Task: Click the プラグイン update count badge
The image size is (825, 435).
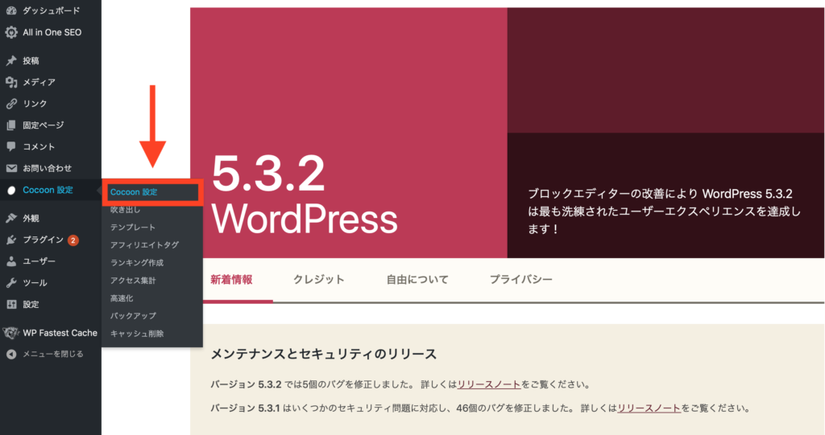Action: (73, 240)
